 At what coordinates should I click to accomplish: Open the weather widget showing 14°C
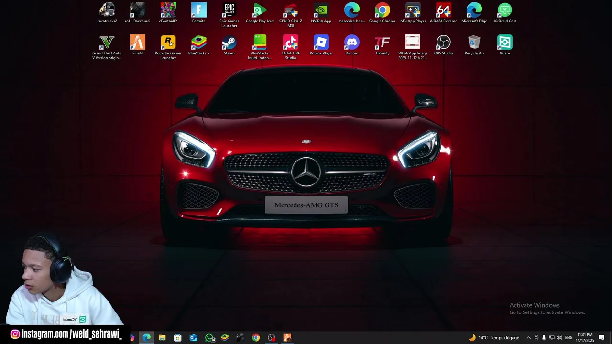pos(494,338)
